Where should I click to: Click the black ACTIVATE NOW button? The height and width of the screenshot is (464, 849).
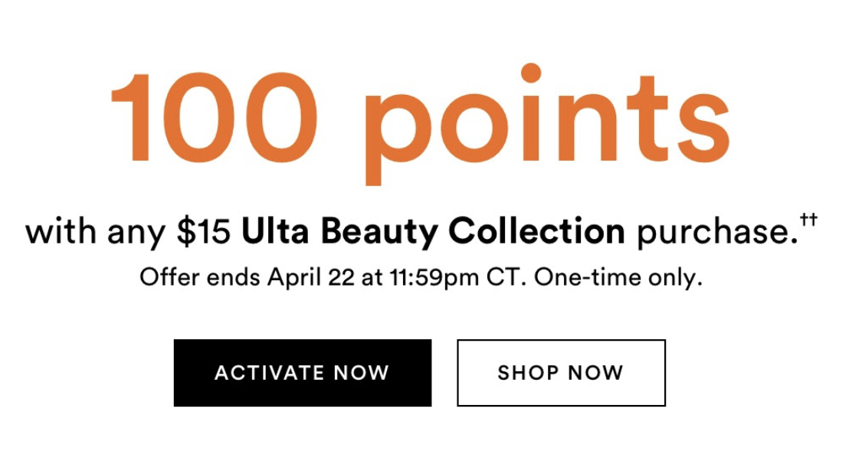tap(302, 373)
